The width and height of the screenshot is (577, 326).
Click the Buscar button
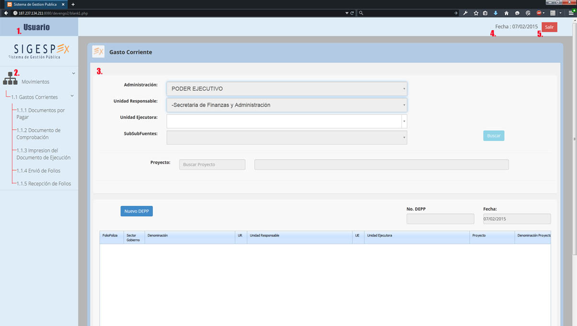[x=494, y=136]
